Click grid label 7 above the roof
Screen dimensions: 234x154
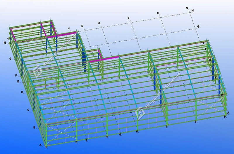click(x=128, y=18)
